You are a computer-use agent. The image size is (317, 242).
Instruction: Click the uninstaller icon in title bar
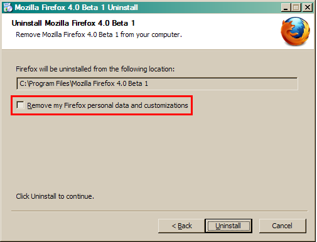tap(8, 8)
